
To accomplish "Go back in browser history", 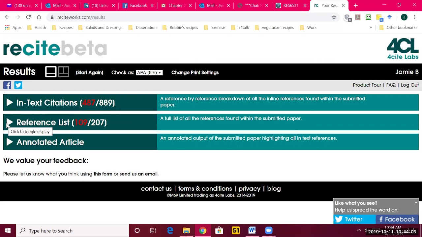I will 7,17.
